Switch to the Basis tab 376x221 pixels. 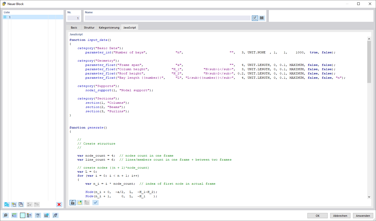pyautogui.click(x=74, y=28)
